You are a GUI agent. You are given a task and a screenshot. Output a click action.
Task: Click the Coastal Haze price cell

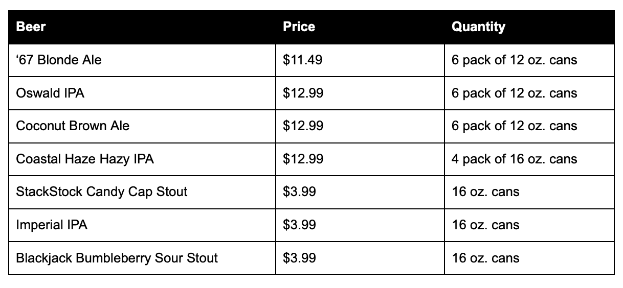click(x=360, y=159)
